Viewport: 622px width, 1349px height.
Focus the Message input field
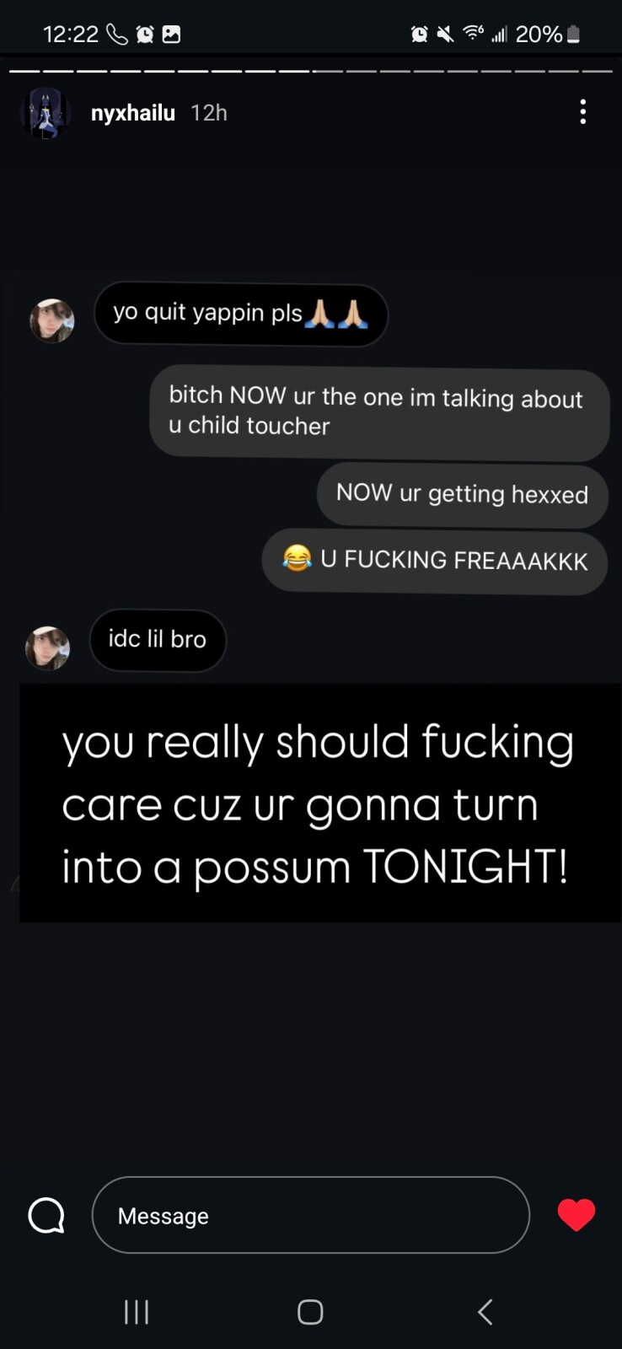click(310, 1215)
